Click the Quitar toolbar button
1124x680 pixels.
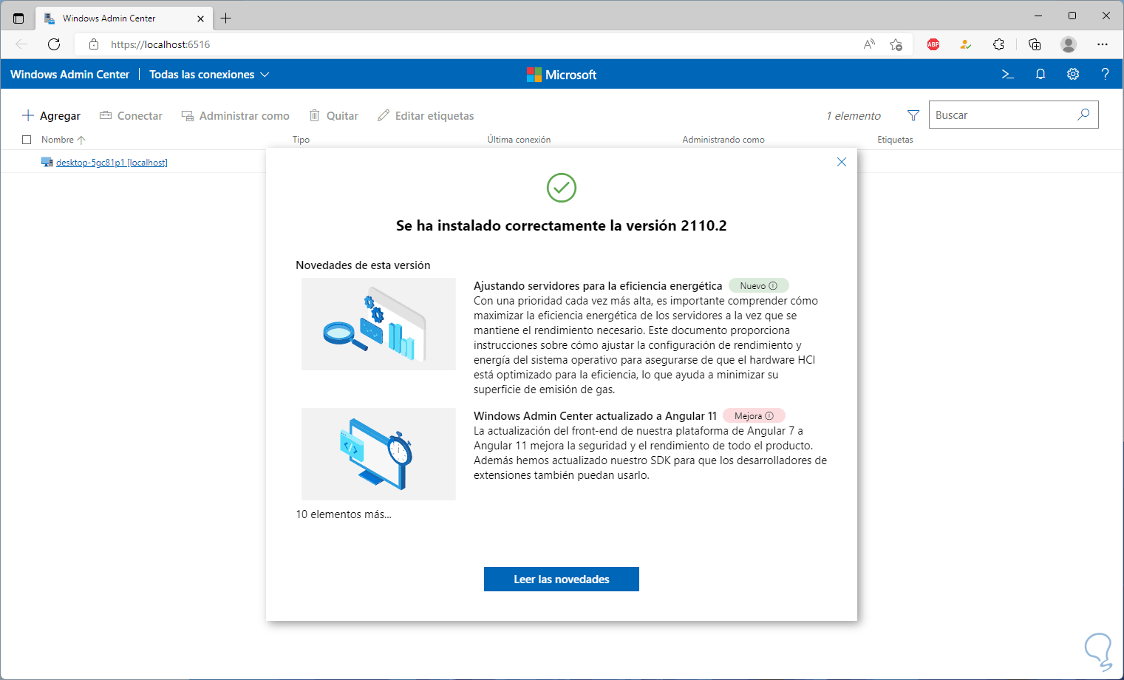tap(333, 115)
